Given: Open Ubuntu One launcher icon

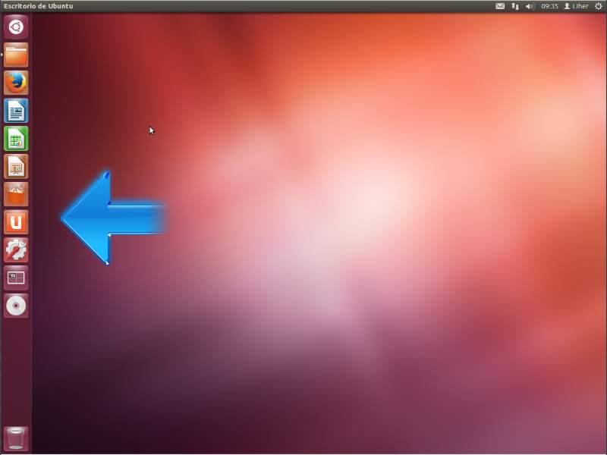Looking at the screenshot, I should (16, 222).
